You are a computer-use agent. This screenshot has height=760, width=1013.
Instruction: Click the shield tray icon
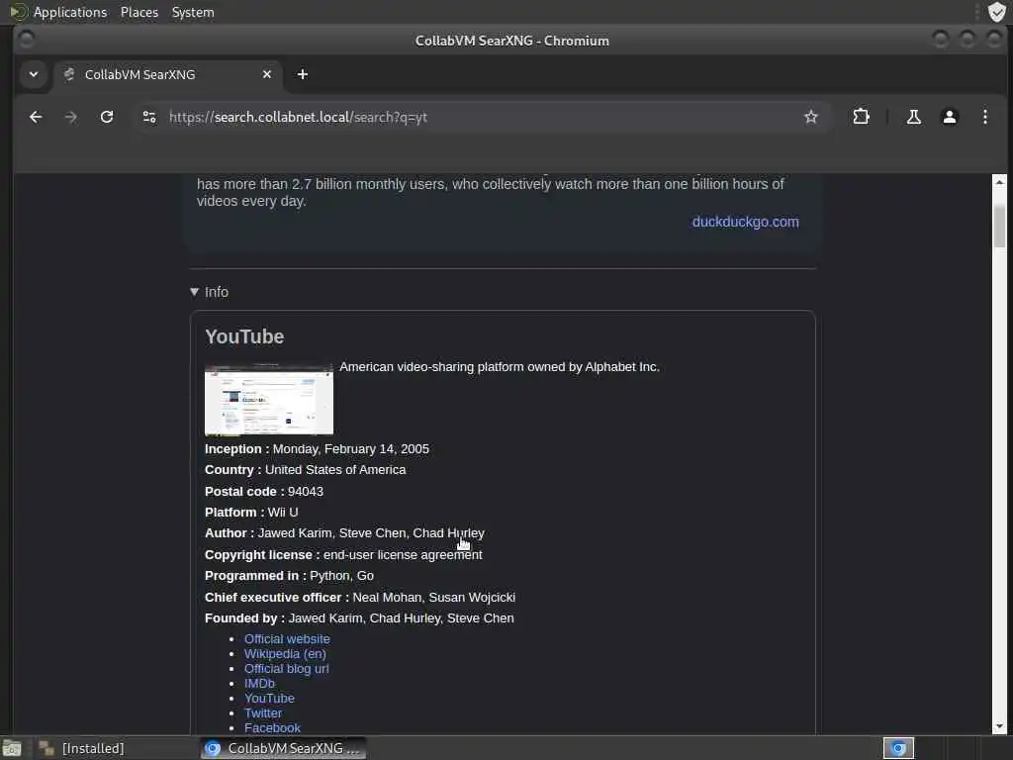[997, 12]
